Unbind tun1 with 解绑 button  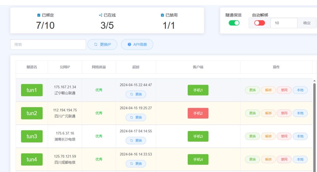click(268, 90)
